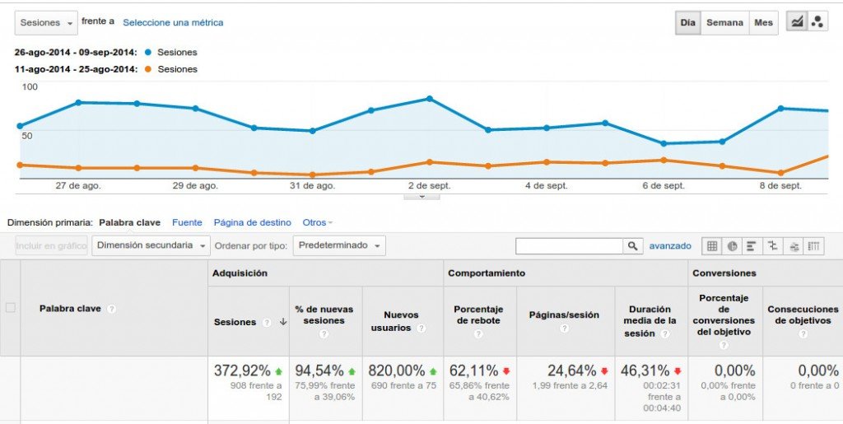Click the 820,00% new users value
The width and height of the screenshot is (843, 424).
coord(396,370)
